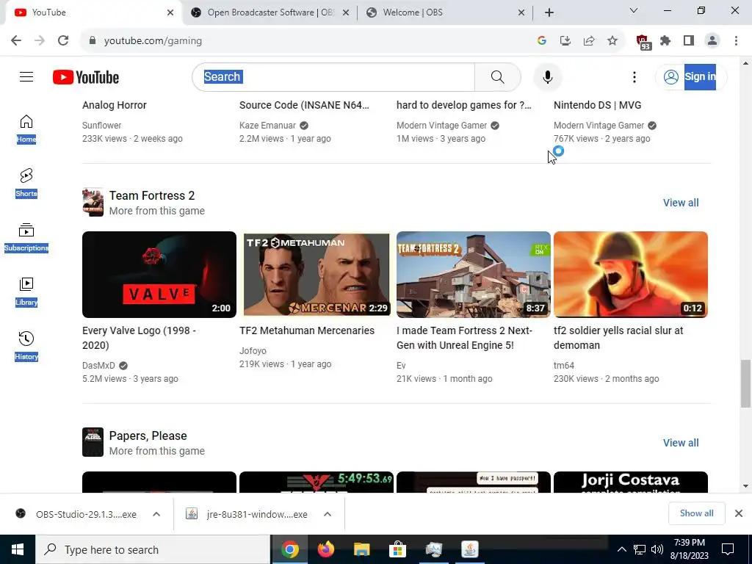Open the DasMxD channel link
The width and height of the screenshot is (752, 564).
click(99, 366)
